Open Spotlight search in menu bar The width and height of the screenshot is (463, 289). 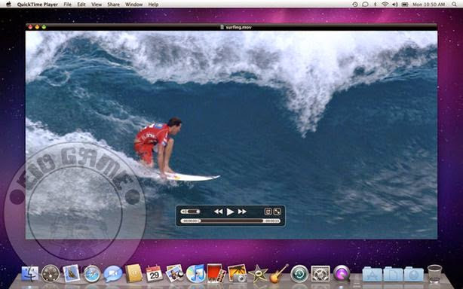[x=454, y=5]
